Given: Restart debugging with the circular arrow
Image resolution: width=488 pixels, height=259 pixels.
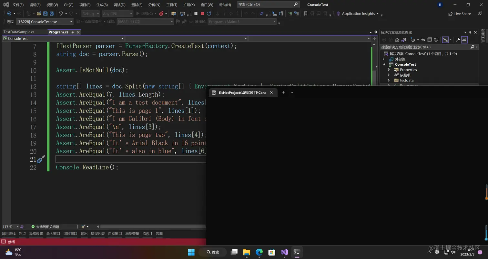Looking at the screenshot, I should [x=209, y=14].
